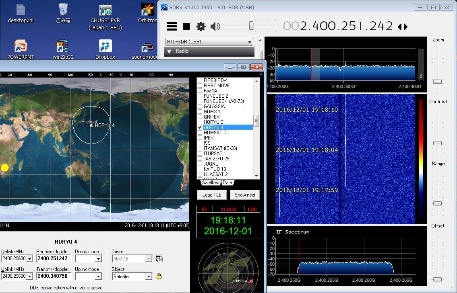Click the SDR# title bar app icon
The height and width of the screenshot is (293, 457).
(x=164, y=8)
